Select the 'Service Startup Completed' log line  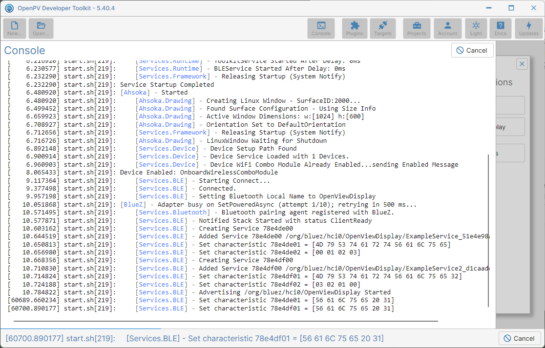coord(111,85)
